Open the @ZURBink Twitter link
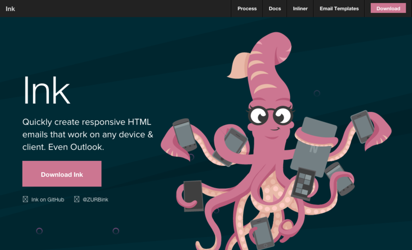This screenshot has height=250, width=412. point(95,199)
